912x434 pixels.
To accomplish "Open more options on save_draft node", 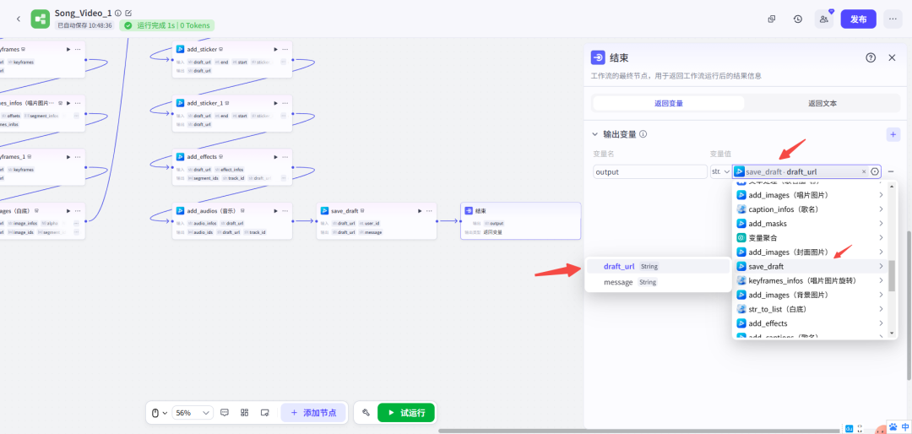I will tap(429, 210).
